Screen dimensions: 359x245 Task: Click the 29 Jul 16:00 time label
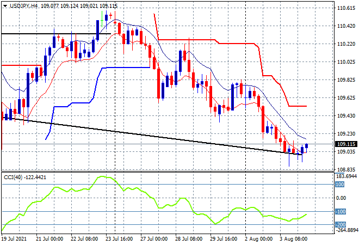224,239
